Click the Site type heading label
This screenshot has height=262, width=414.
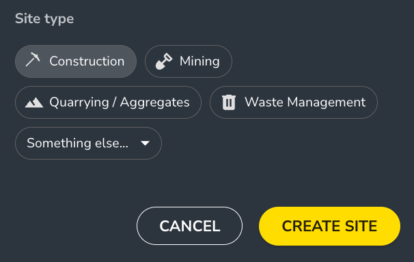(x=44, y=18)
